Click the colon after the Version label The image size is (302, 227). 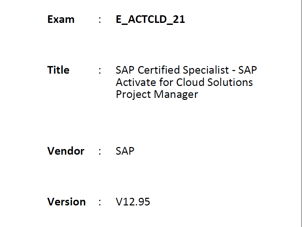click(100, 202)
